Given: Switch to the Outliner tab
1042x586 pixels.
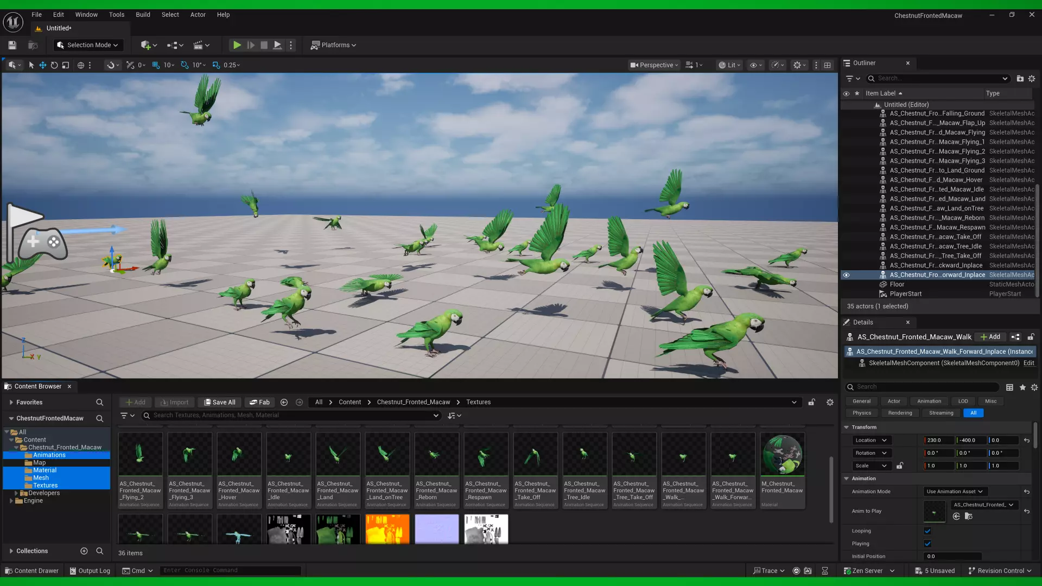Looking at the screenshot, I should (x=864, y=63).
